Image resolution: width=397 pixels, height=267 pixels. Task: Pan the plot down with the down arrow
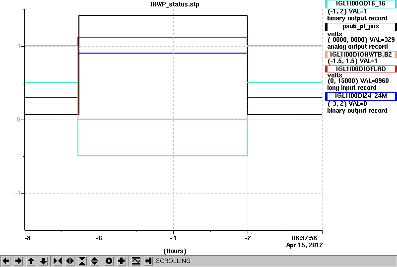43,261
